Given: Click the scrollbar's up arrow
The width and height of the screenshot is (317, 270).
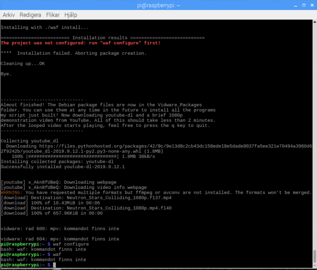Looking at the screenshot, I should tap(314, 22).
